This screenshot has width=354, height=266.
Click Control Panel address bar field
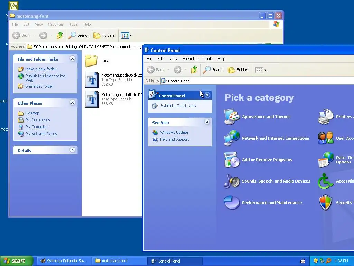pos(257,81)
